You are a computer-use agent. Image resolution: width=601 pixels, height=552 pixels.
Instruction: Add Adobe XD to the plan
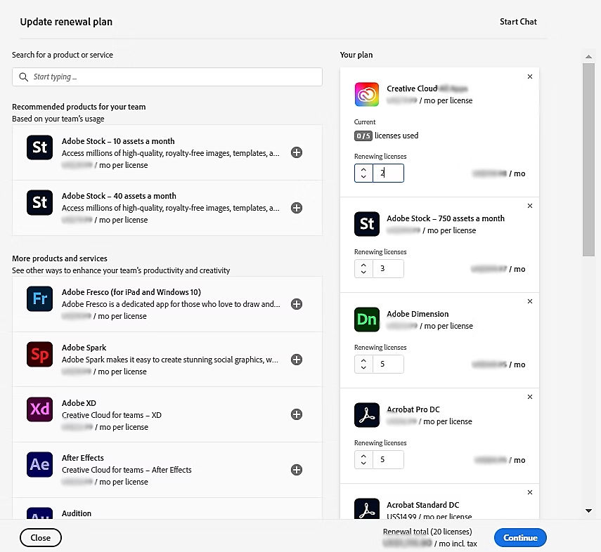coord(297,414)
